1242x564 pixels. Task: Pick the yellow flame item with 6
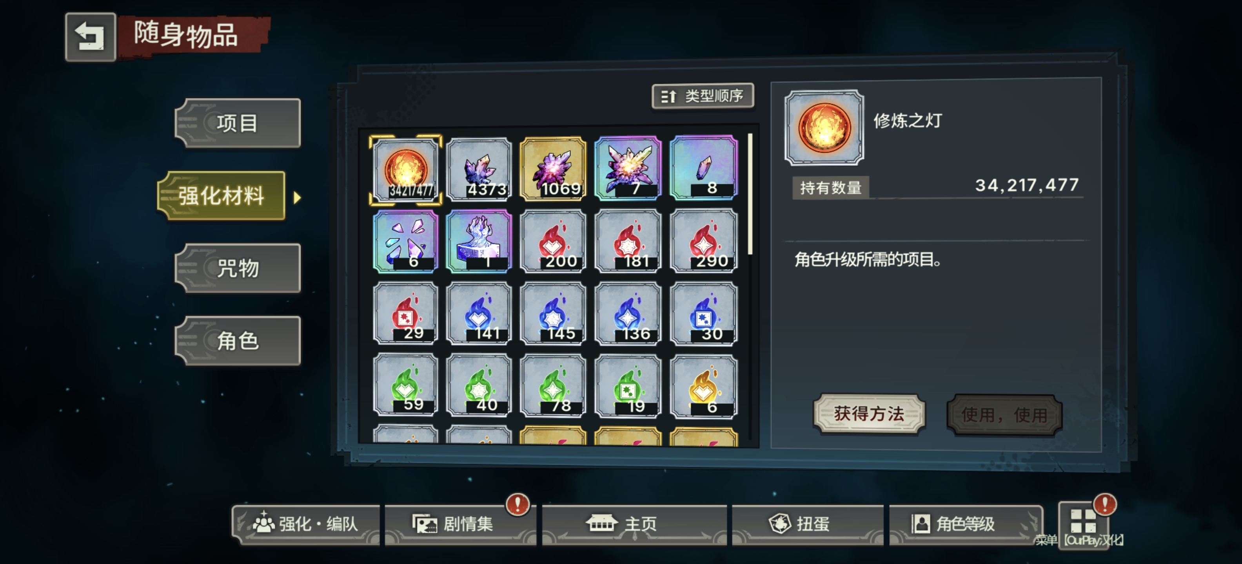tap(703, 387)
